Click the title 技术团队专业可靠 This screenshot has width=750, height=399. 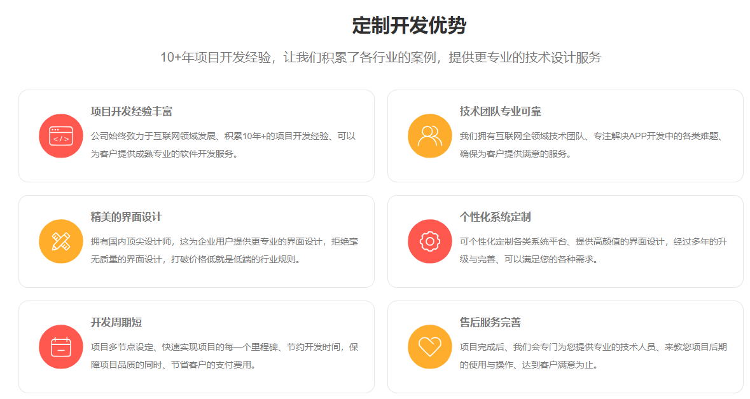(501, 111)
